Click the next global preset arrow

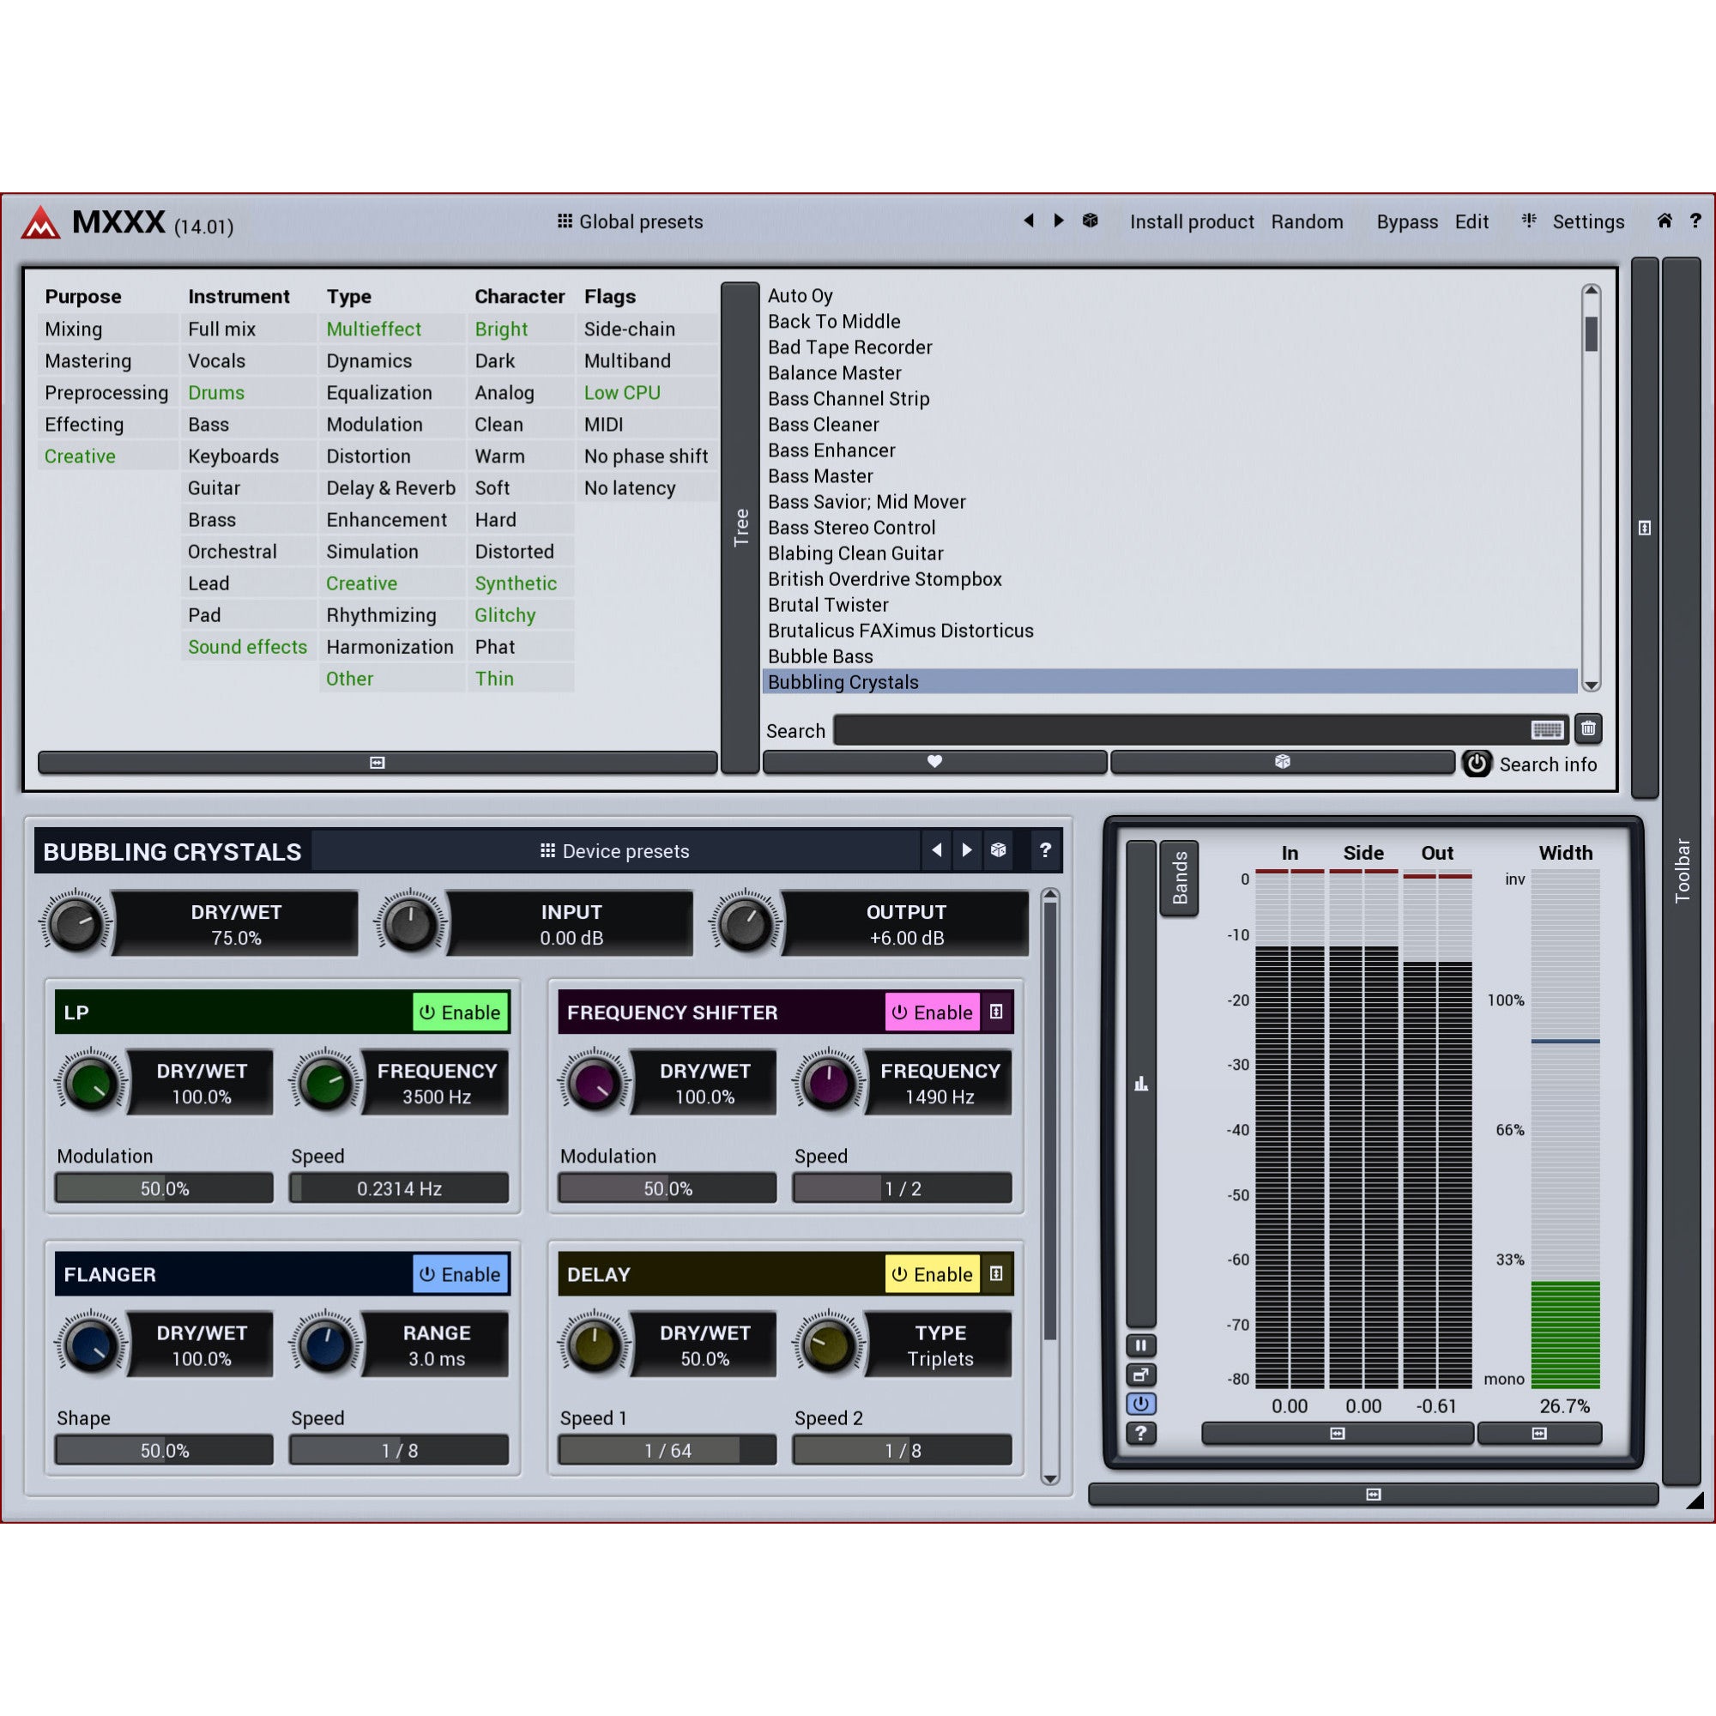point(1059,221)
